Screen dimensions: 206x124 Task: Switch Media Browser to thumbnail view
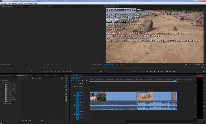coord(26,120)
